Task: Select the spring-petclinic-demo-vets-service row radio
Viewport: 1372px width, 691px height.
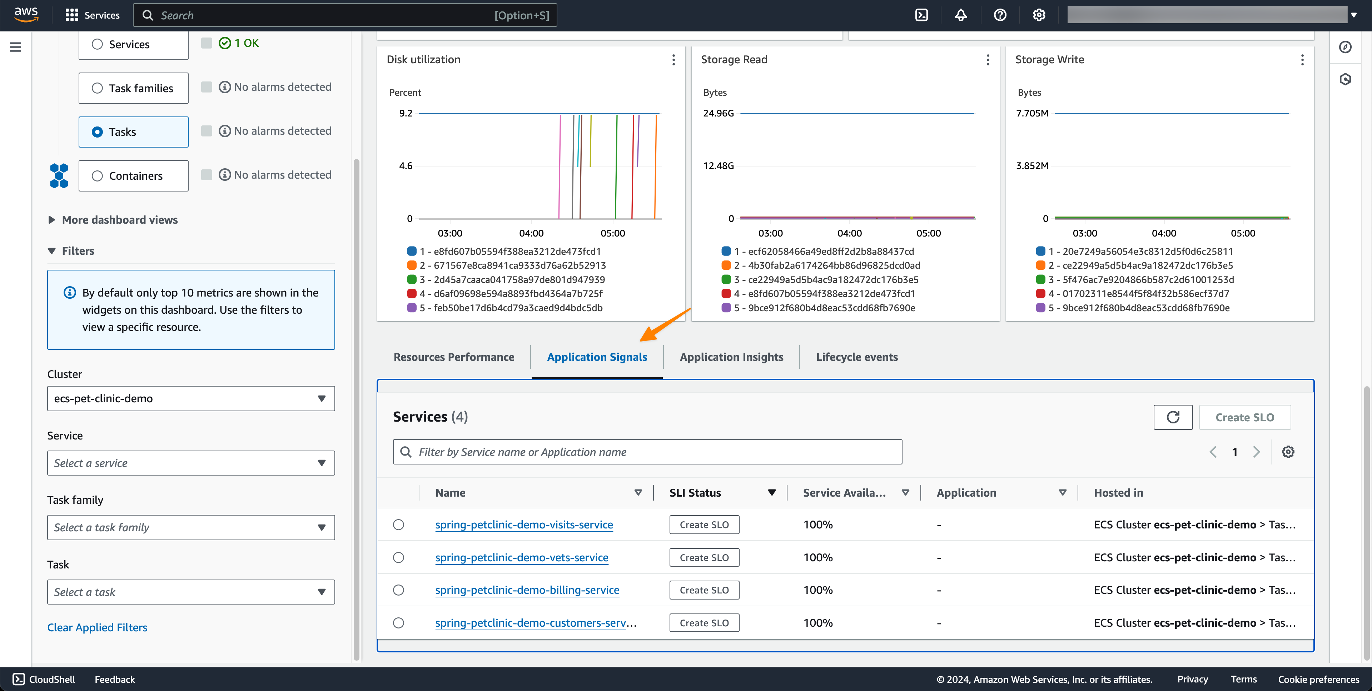Action: 398,557
